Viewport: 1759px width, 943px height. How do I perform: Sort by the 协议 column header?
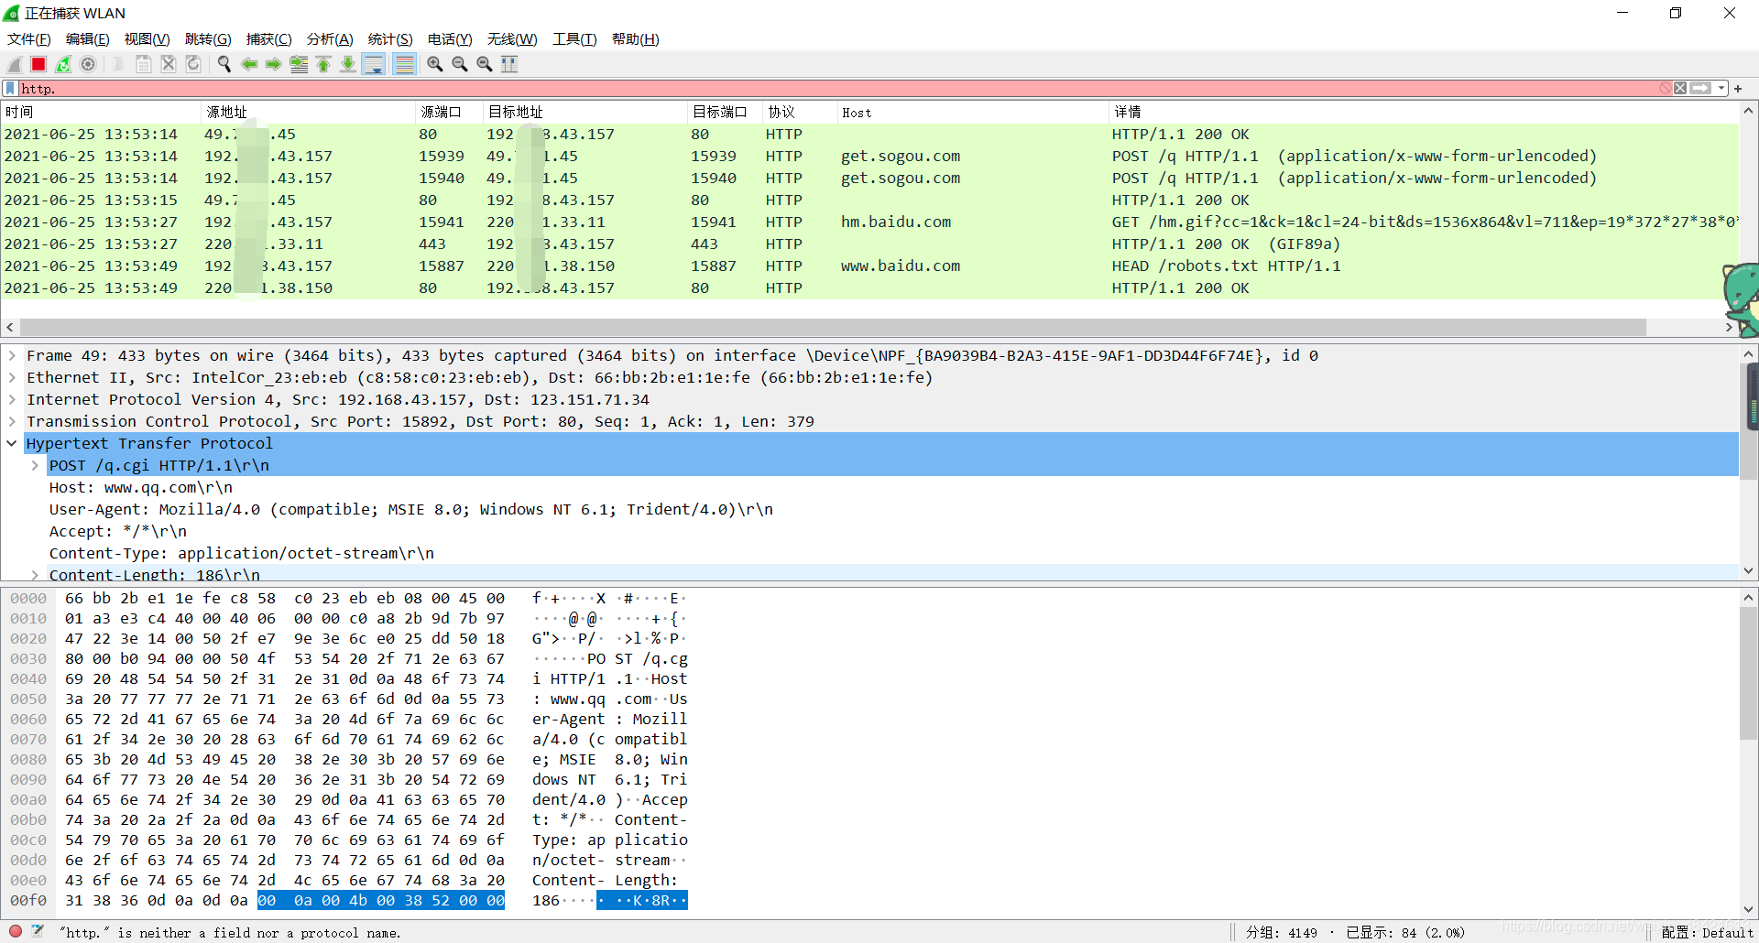click(x=799, y=112)
